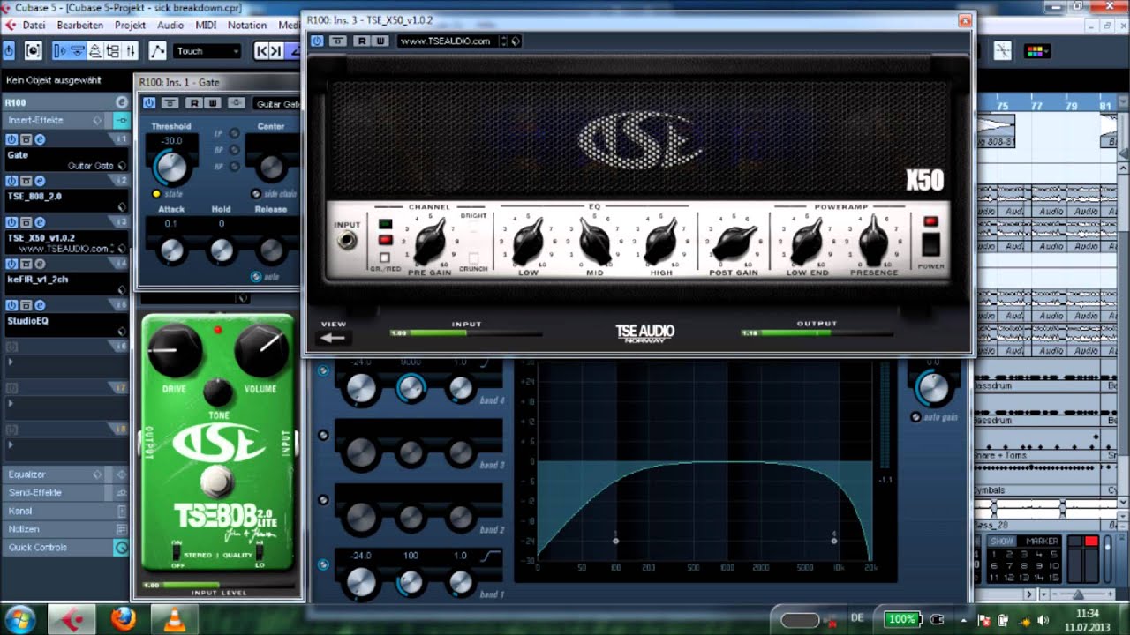Enable auto gain in StudioEQ
The width and height of the screenshot is (1130, 635).
pyautogui.click(x=915, y=417)
